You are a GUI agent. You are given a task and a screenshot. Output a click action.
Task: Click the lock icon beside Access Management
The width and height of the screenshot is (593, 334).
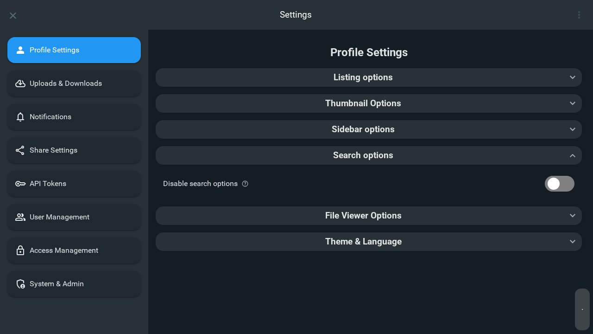(20, 250)
